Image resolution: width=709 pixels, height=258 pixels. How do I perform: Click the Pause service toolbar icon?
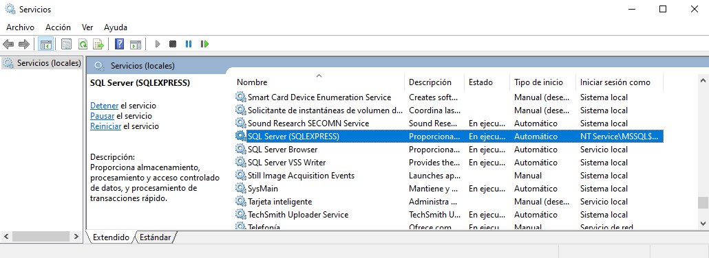pos(189,44)
